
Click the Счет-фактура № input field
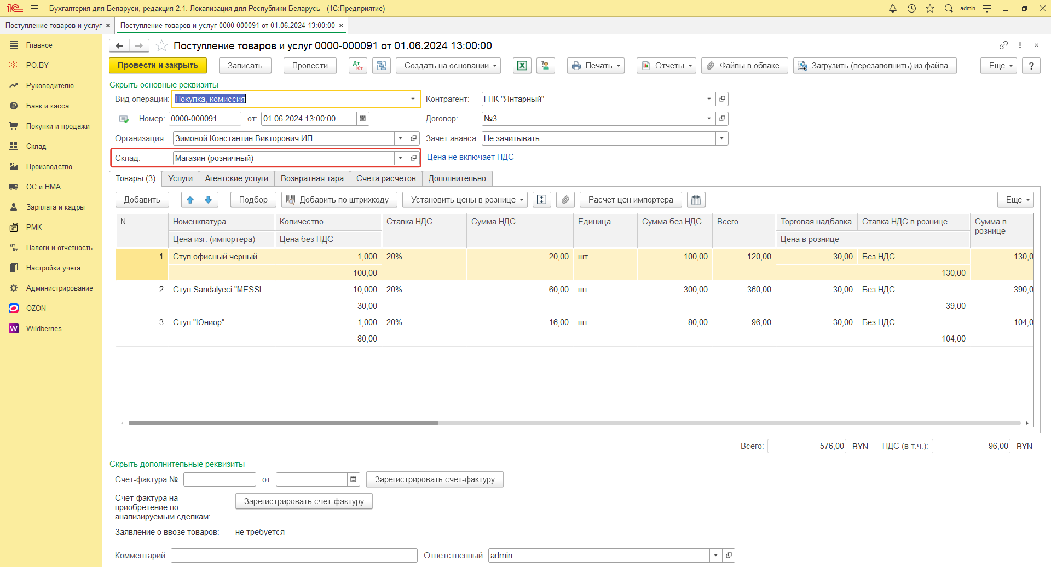[x=220, y=479]
